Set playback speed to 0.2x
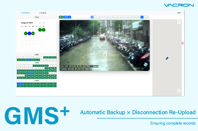 pyautogui.click(x=135, y=17)
